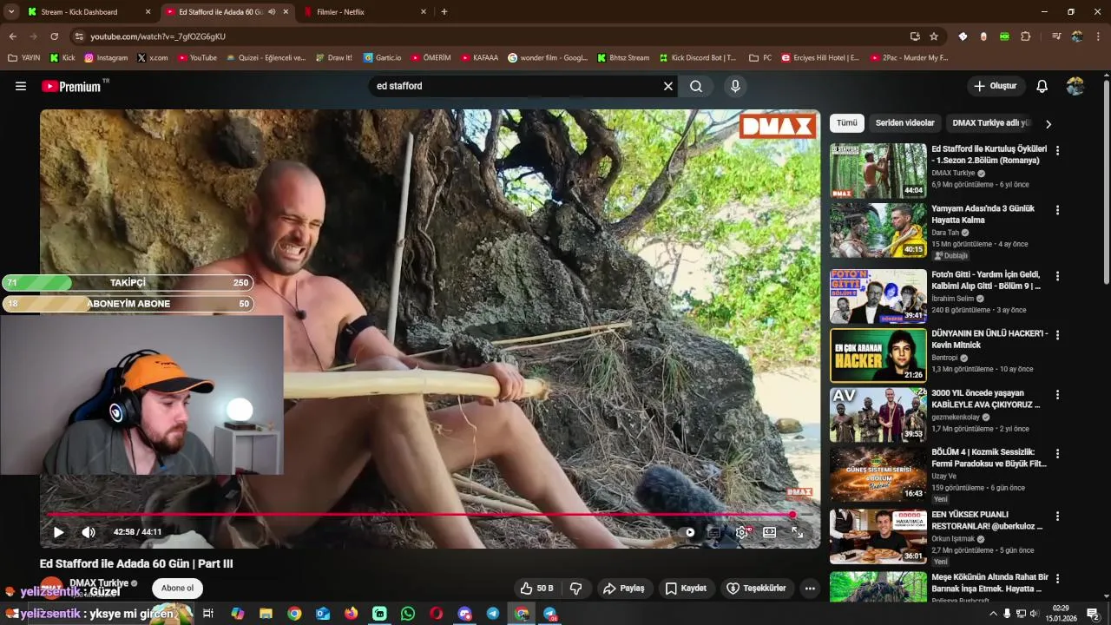Screen dimensions: 1111x625
Task: Open options for Kozmik Sessizlik video
Action: point(1057,453)
